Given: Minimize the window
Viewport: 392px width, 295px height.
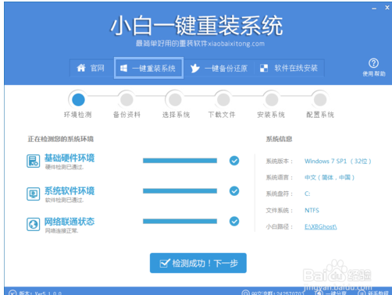Looking at the screenshot, I should coord(374,9).
